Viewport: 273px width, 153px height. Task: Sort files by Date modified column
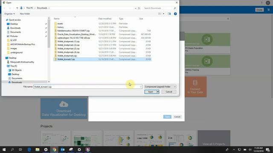(x=105, y=19)
